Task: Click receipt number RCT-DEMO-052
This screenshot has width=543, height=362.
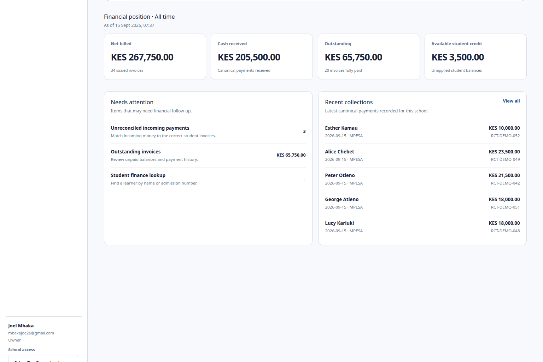Action: tap(505, 136)
